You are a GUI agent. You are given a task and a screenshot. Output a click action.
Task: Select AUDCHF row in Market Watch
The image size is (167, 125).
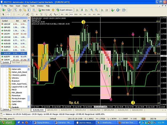point(14,53)
